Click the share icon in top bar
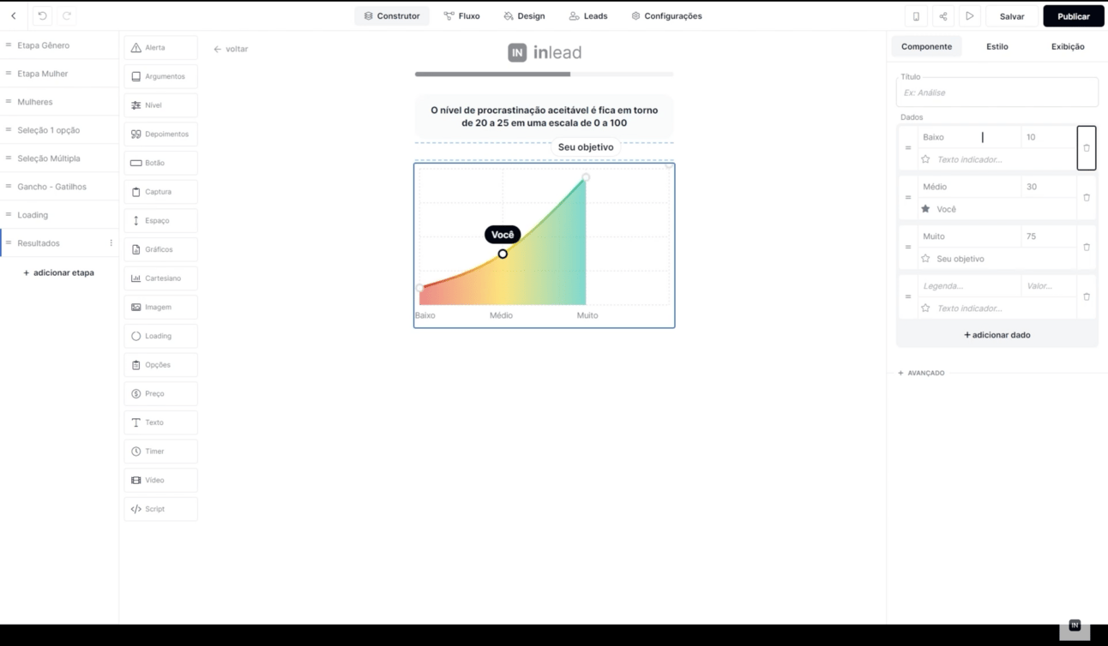Viewport: 1108px width, 646px height. [x=942, y=16]
